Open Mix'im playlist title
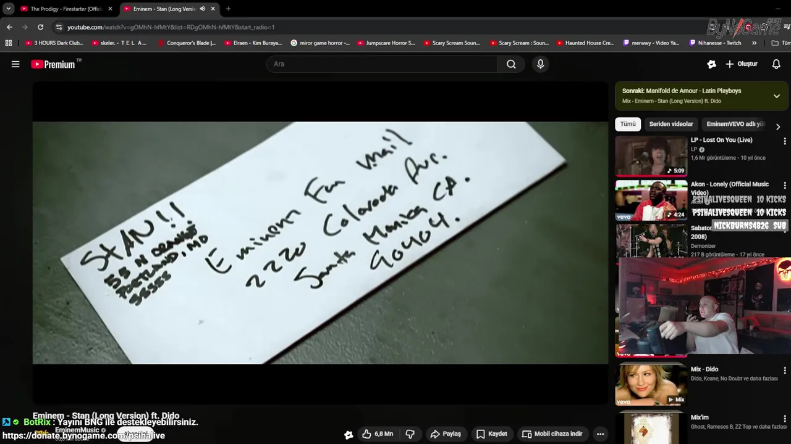 coord(700,417)
